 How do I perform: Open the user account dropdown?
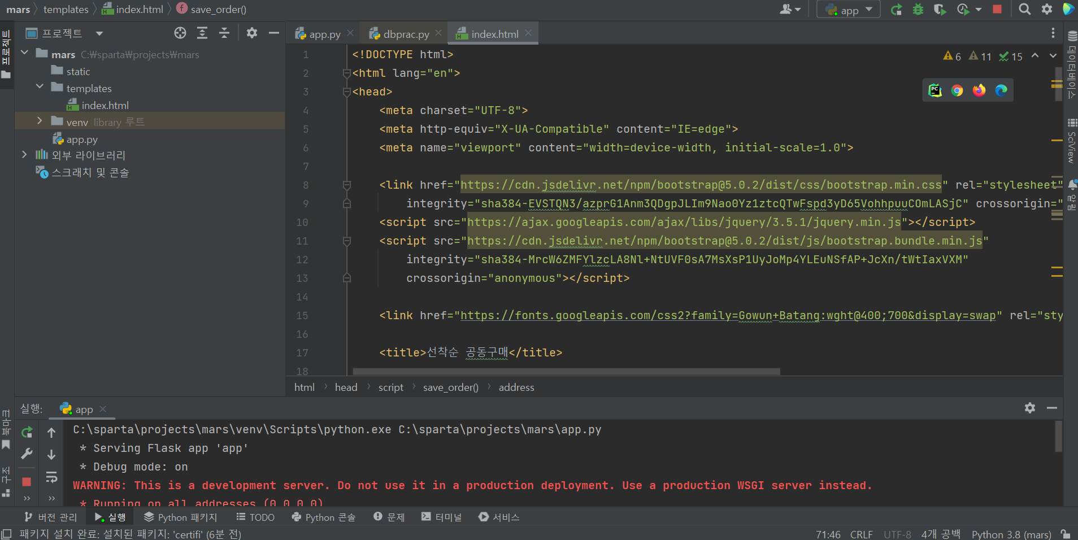[x=790, y=10]
